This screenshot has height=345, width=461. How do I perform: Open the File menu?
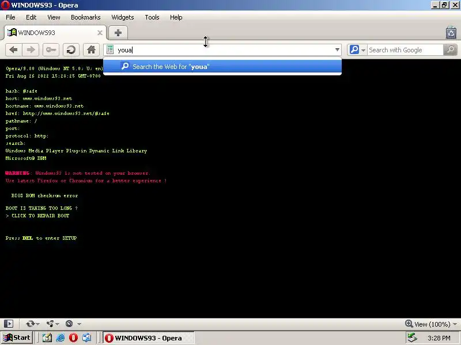point(10,17)
